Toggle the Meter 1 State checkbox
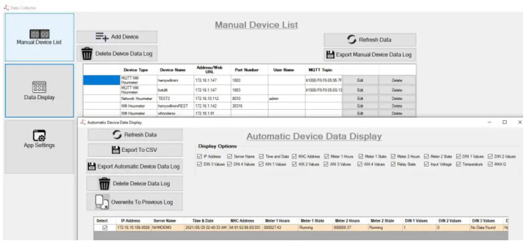This screenshot has width=529, height=243. (x=361, y=157)
